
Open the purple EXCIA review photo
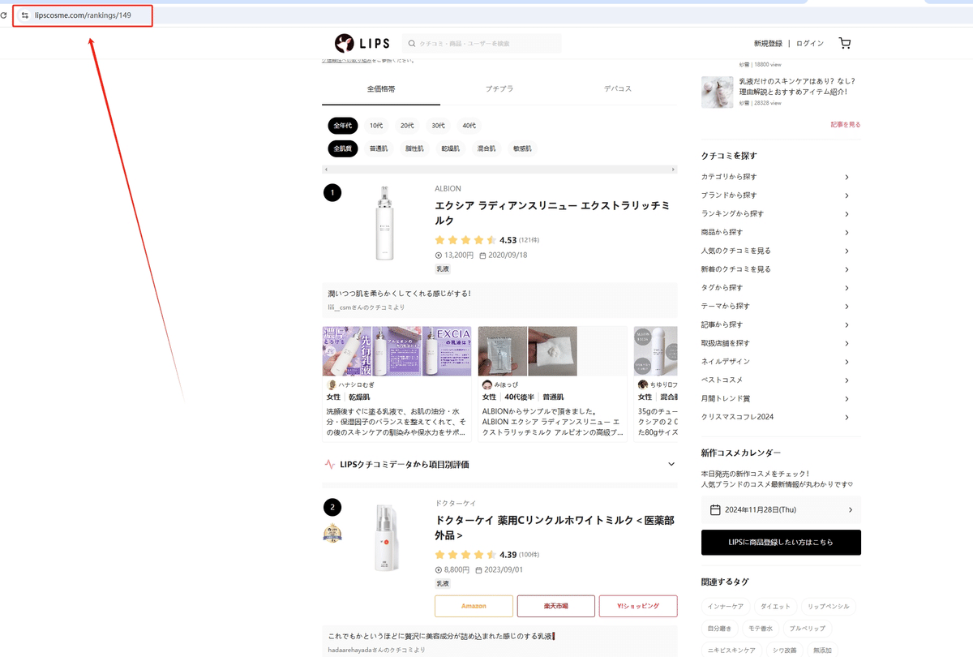pyautogui.click(x=446, y=351)
